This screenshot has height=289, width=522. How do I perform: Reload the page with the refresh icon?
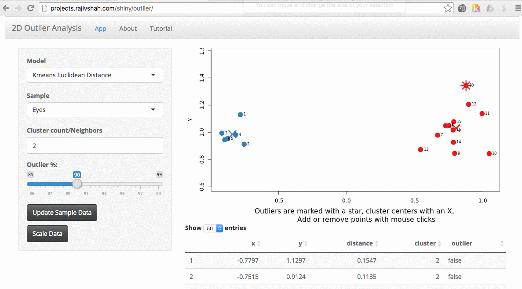pos(30,8)
